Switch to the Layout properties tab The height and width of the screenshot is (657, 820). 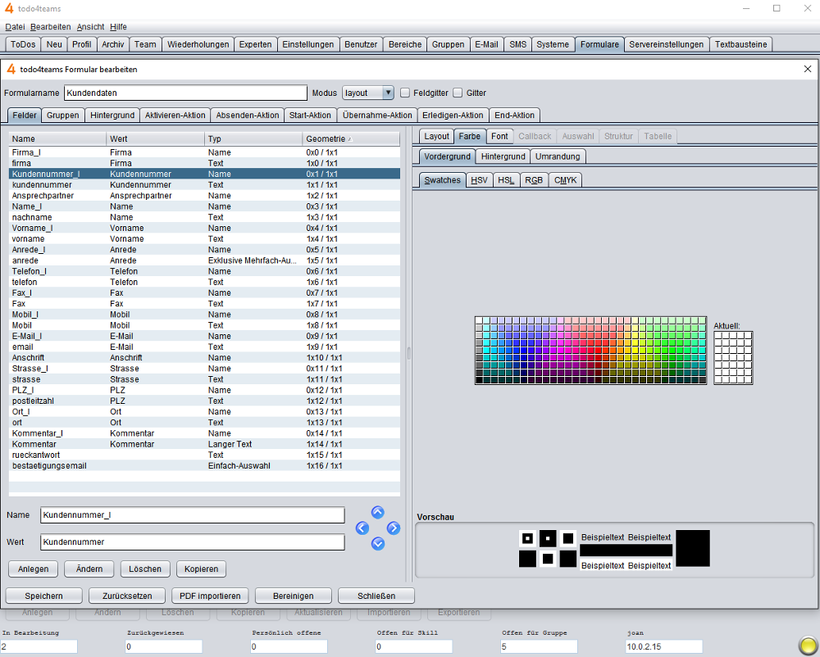pos(436,136)
